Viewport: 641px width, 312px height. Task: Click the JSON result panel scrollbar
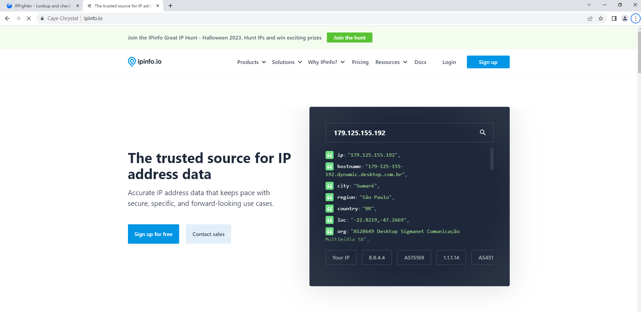coord(492,159)
